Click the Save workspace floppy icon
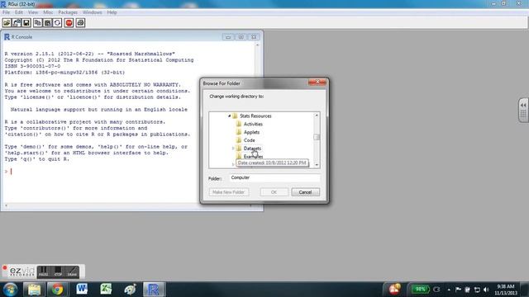The width and height of the screenshot is (529, 297). (26, 23)
